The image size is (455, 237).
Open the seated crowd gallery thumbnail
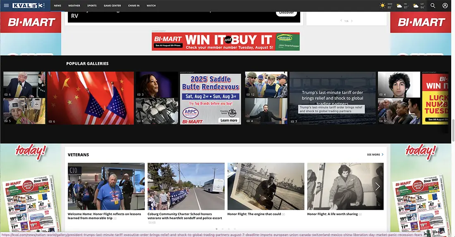(x=399, y=111)
